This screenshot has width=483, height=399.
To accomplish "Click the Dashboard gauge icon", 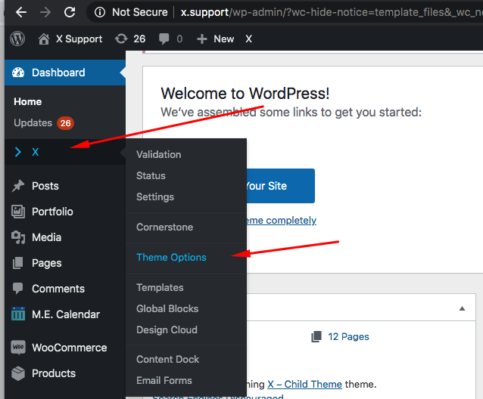I will [x=18, y=73].
